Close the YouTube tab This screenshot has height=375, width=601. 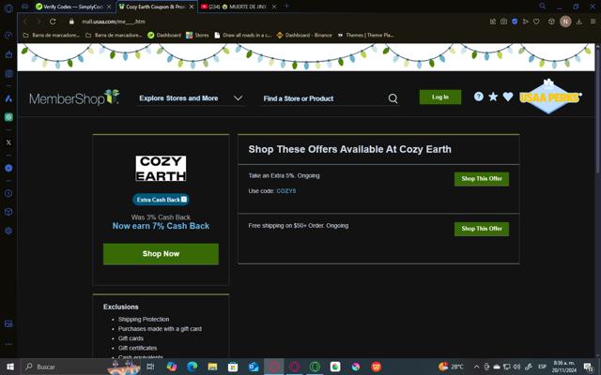coord(273,7)
